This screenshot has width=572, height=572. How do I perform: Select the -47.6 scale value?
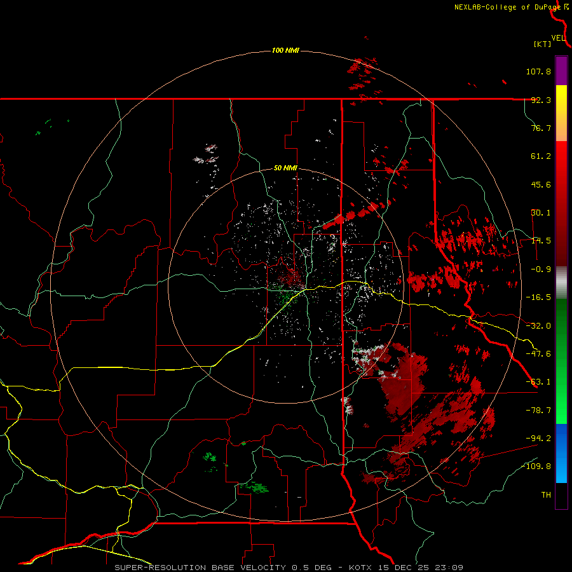click(x=538, y=354)
